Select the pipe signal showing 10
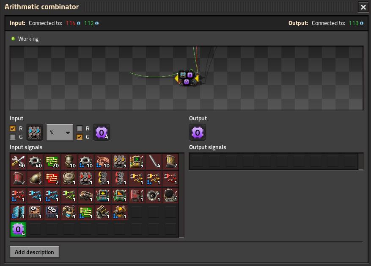The width and height of the screenshot is (371, 266). 69,162
